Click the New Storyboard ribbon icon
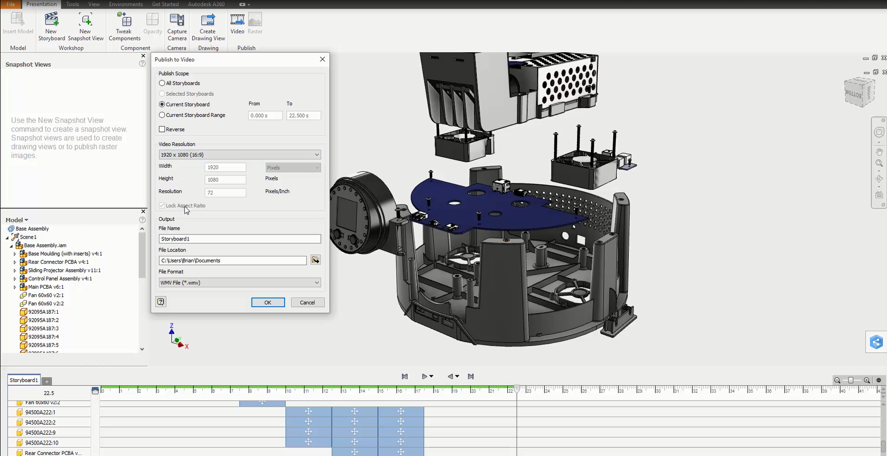Viewport: 887px width, 456px height. (51, 27)
